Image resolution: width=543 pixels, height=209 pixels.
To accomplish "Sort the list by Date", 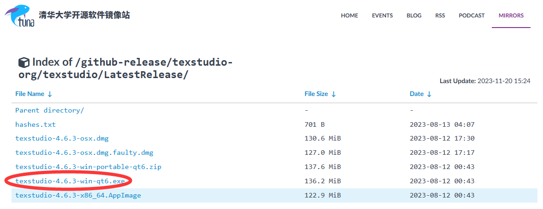I will coord(420,94).
